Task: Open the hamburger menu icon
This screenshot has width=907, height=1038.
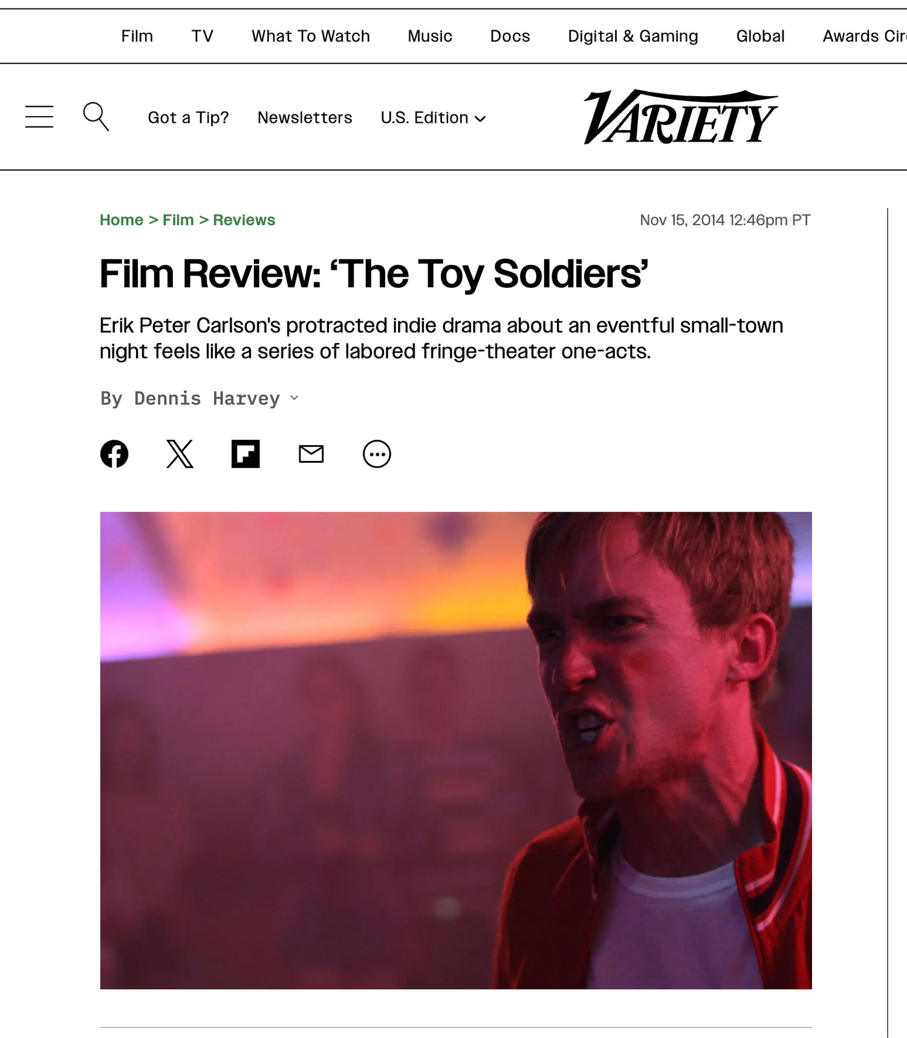Action: point(39,117)
